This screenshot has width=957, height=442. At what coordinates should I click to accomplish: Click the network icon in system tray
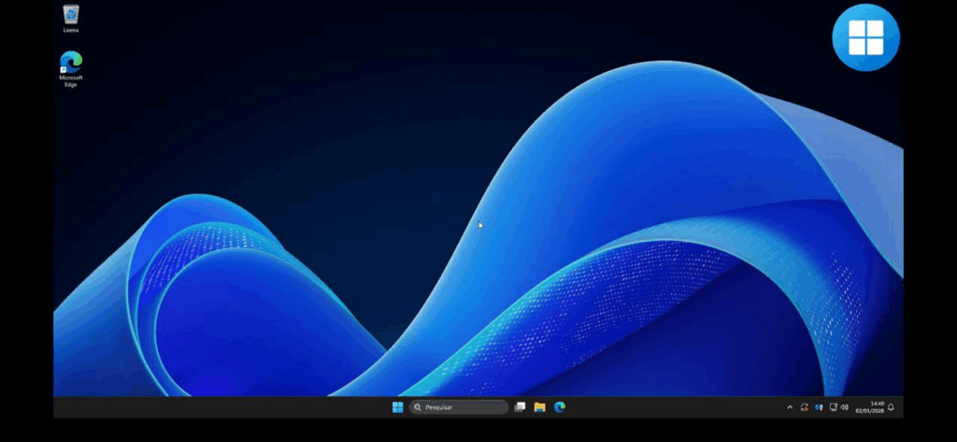(x=833, y=407)
